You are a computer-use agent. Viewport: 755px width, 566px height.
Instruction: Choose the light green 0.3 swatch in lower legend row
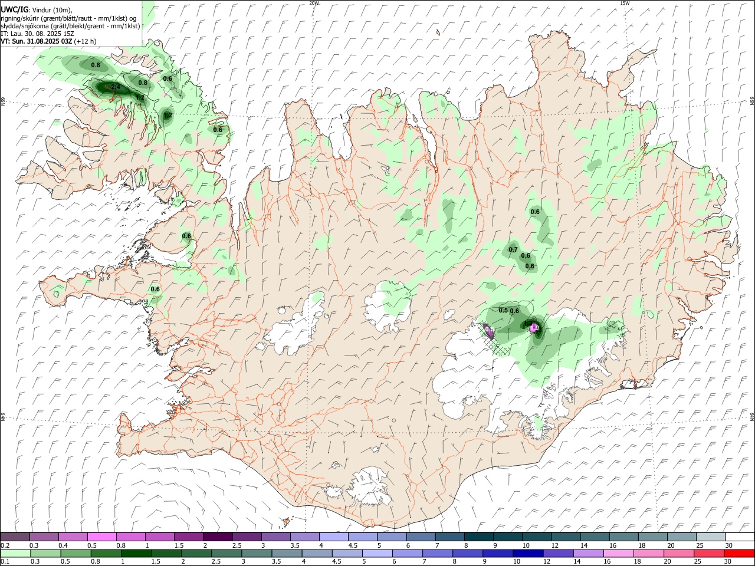[x=45, y=553]
